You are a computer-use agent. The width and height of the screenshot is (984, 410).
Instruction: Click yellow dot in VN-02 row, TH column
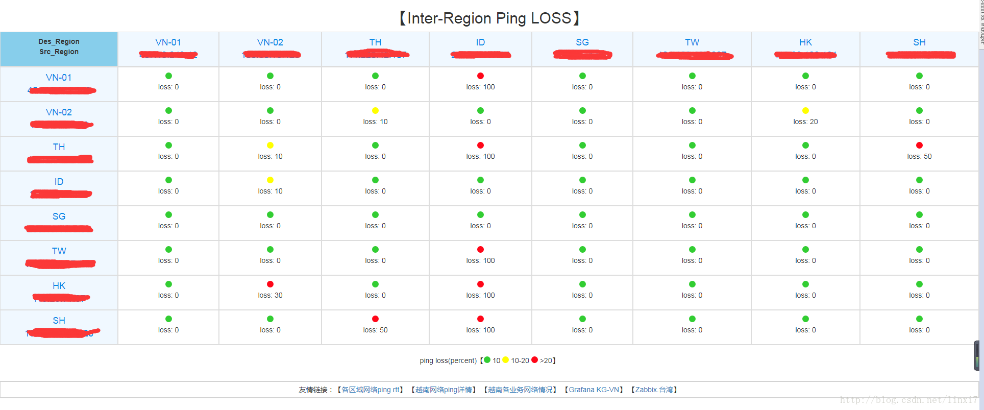pyautogui.click(x=375, y=111)
